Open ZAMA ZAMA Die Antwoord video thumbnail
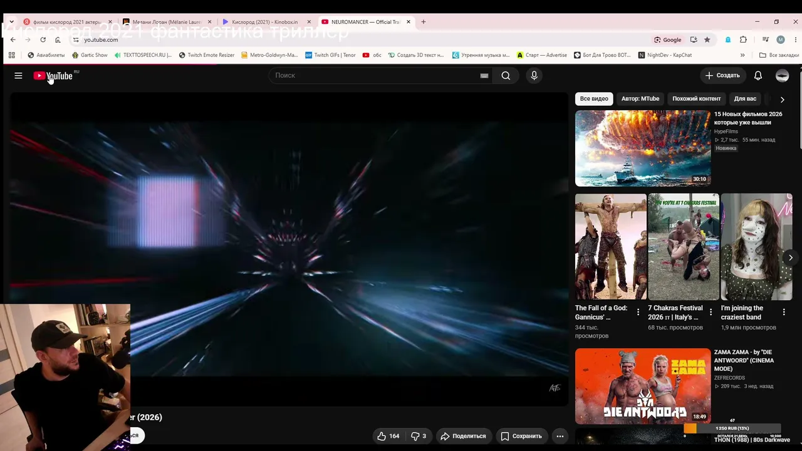Viewport: 802px width, 451px height. [x=643, y=386]
